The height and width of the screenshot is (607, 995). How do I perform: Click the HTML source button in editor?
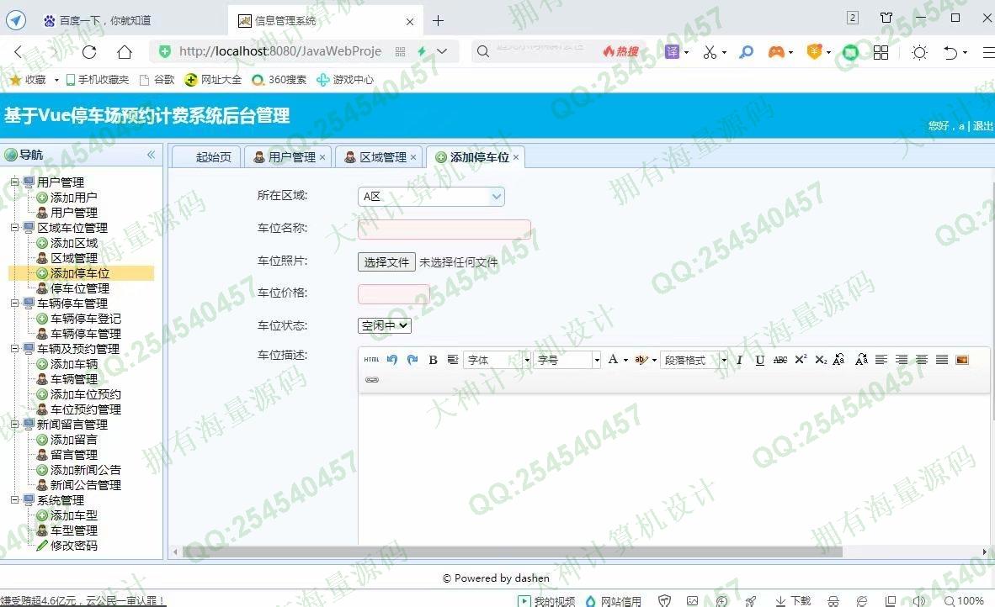click(371, 360)
